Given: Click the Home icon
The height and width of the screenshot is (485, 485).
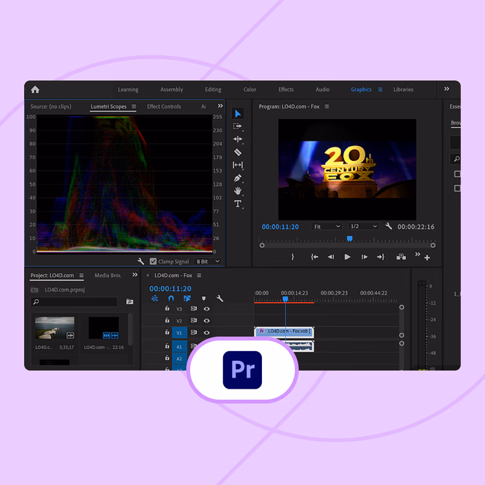Looking at the screenshot, I should pyautogui.click(x=35, y=90).
